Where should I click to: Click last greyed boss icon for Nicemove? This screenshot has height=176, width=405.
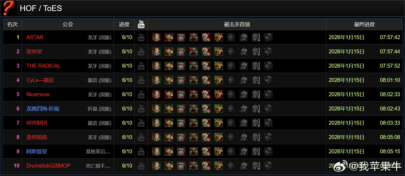coord(268,94)
